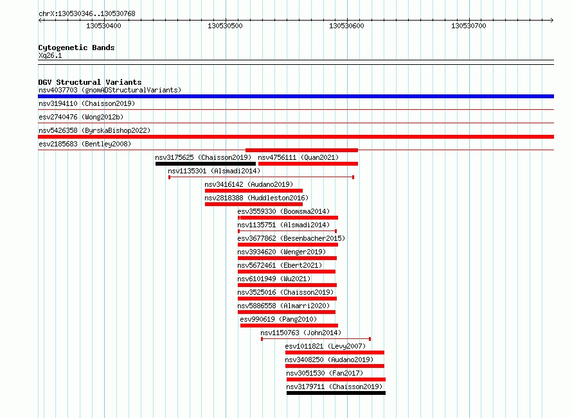Select the black nsv3179711 variant bar

point(336,393)
